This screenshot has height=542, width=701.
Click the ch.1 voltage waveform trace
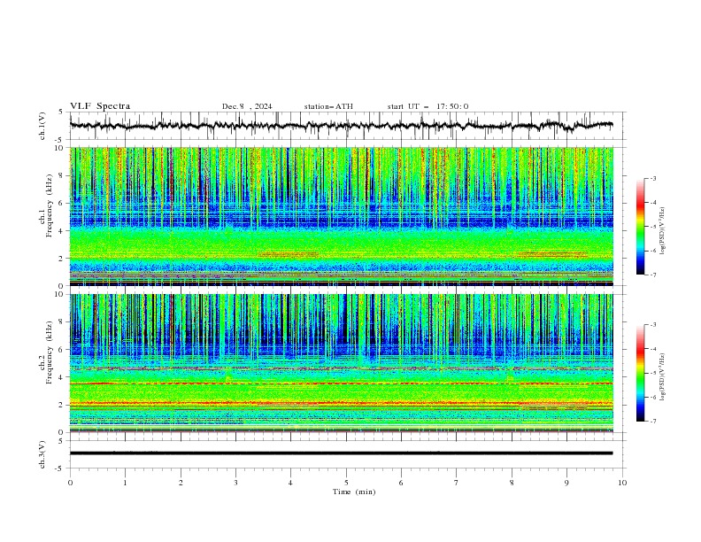pyautogui.click(x=341, y=126)
